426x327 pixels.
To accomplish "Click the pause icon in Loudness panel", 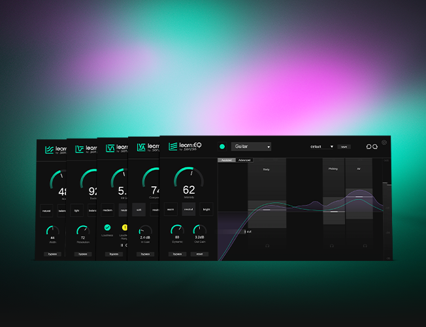I will pyautogui.click(x=122, y=245).
